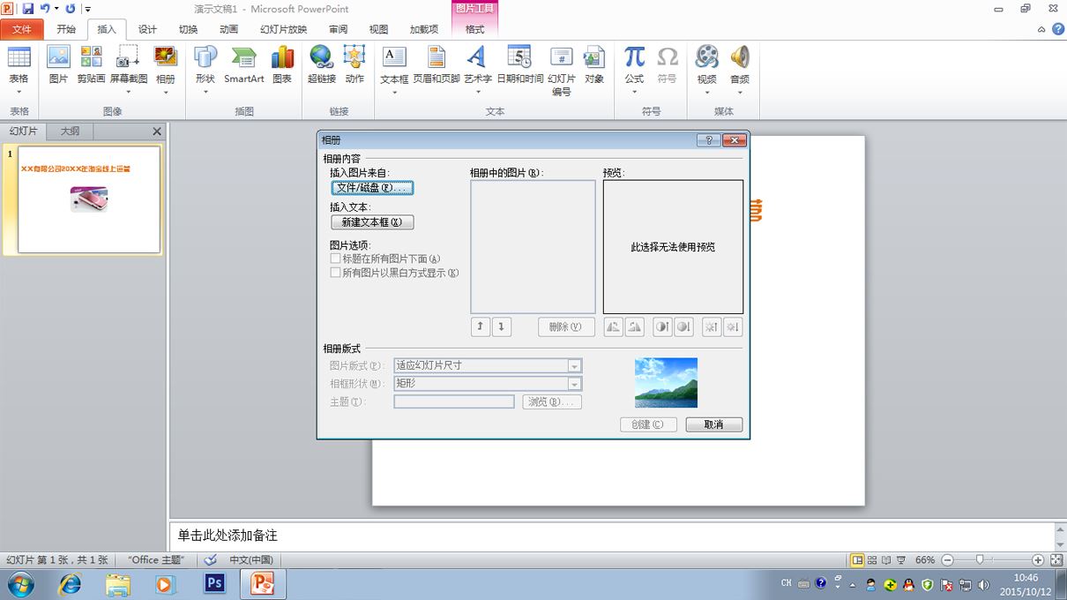This screenshot has height=600, width=1067.
Task: Switch to the 设计 ribbon tab
Action: pyautogui.click(x=147, y=29)
